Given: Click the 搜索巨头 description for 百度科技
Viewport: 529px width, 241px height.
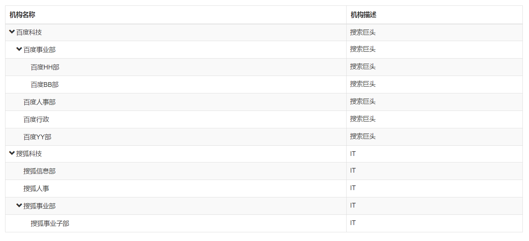Looking at the screenshot, I should pyautogui.click(x=363, y=32).
